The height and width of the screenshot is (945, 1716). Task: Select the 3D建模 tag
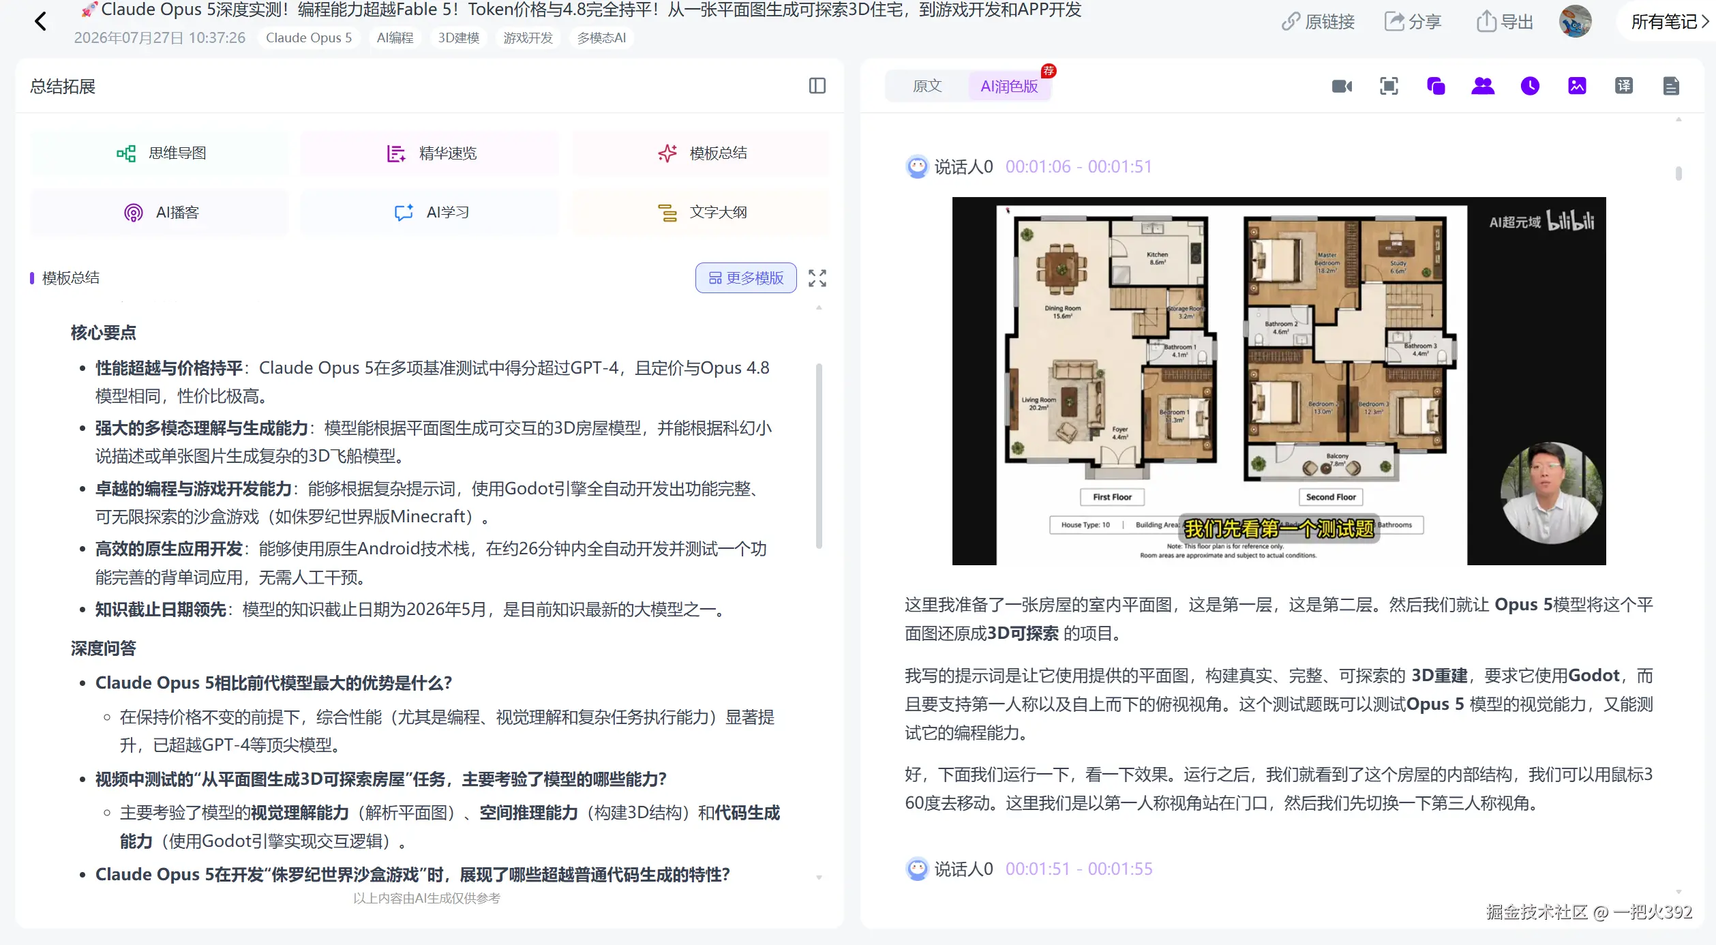tap(459, 37)
